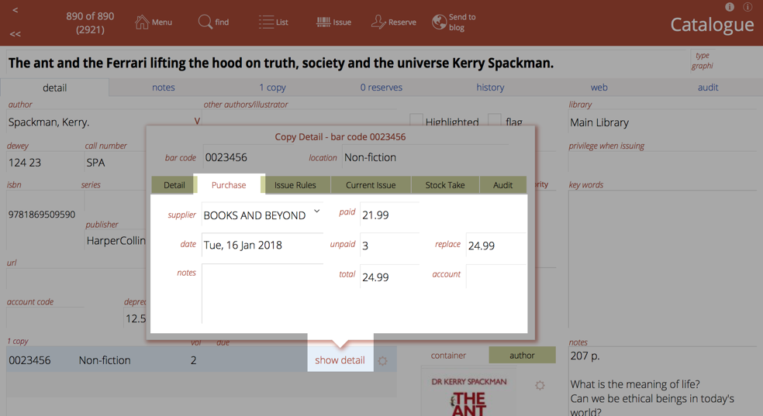
Task: Expand the supplier dropdown
Action: coord(316,212)
